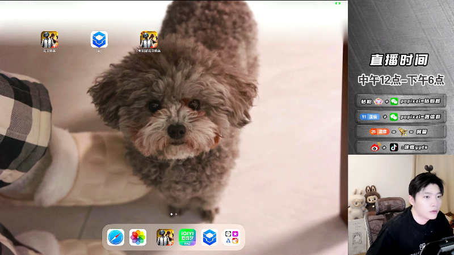This screenshot has width=454, height=255.
Task: Open the blue cube app on the home screen
Action: pyautogui.click(x=99, y=40)
